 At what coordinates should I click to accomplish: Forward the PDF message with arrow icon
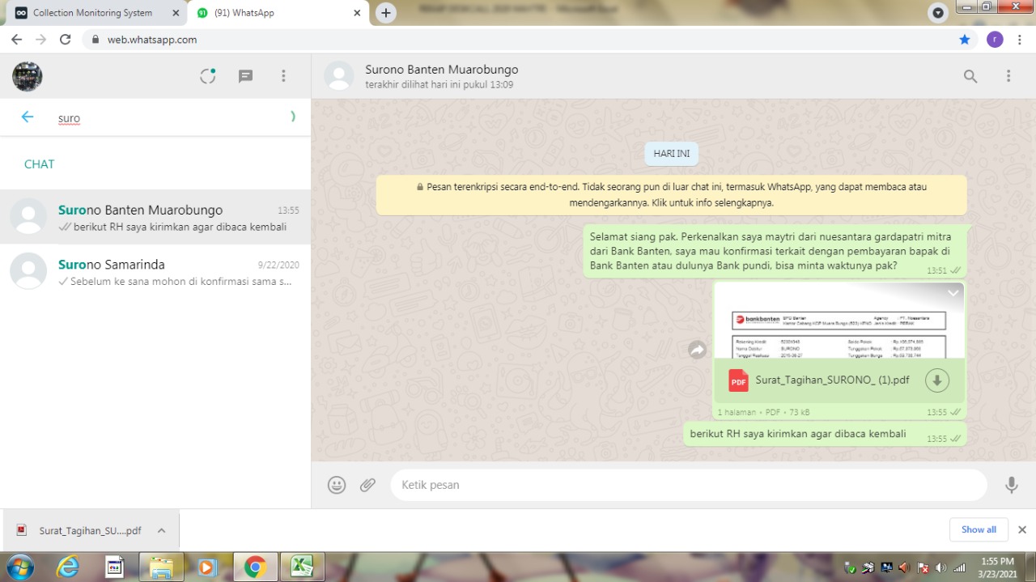click(x=697, y=350)
